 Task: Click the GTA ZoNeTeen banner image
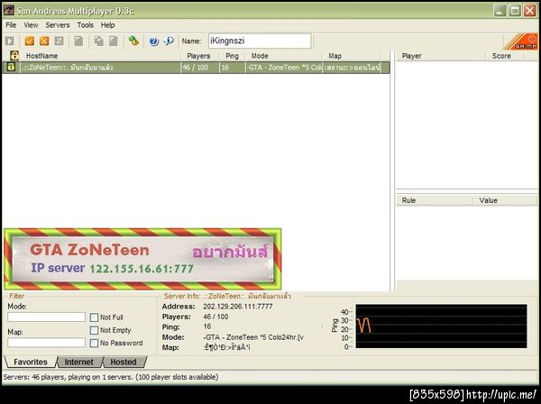coord(142,259)
